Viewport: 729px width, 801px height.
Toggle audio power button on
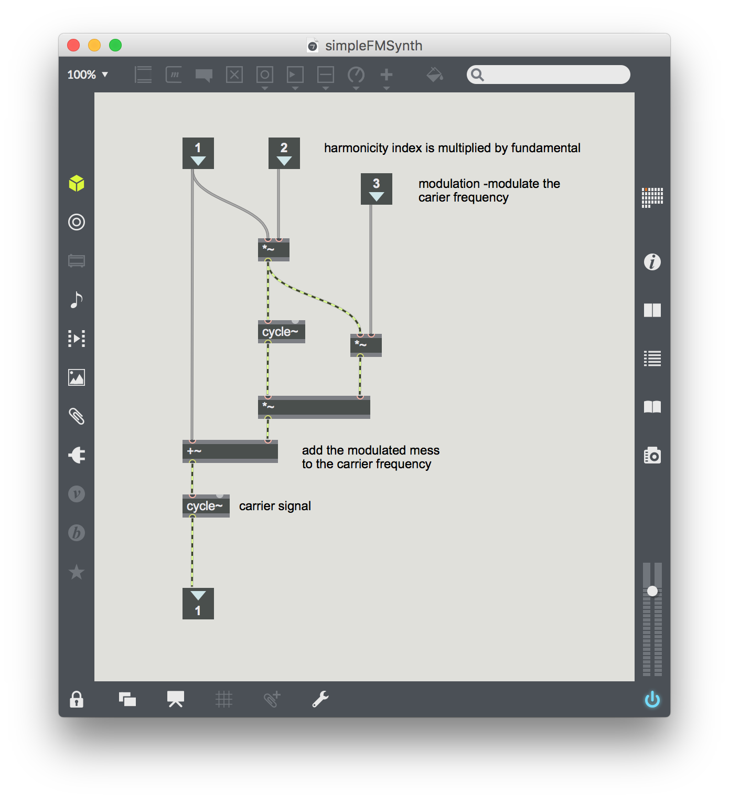[x=652, y=699]
